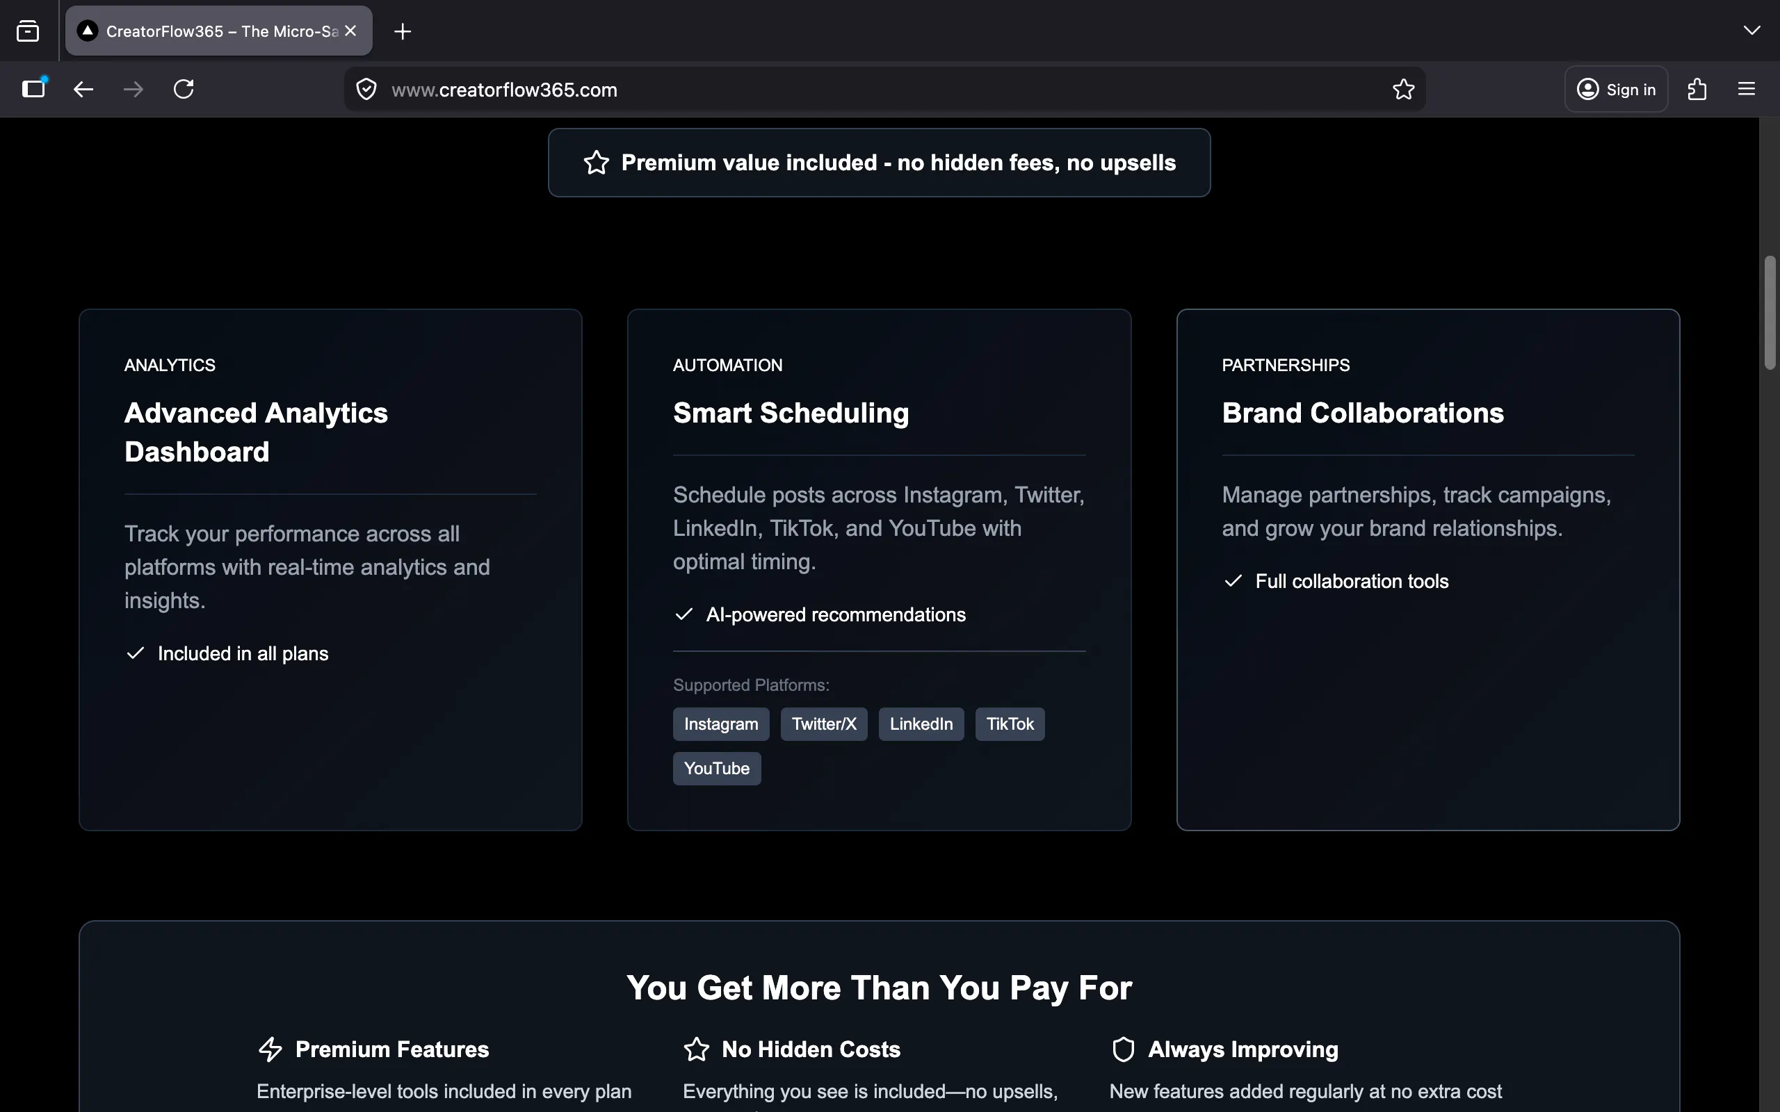Viewport: 1780px width, 1112px height.
Task: Click the lightning bolt Premium Features icon
Action: pos(270,1049)
